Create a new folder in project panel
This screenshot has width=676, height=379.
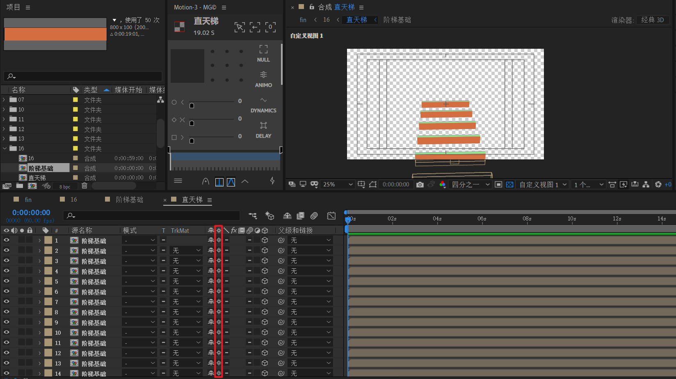pyautogui.click(x=19, y=186)
